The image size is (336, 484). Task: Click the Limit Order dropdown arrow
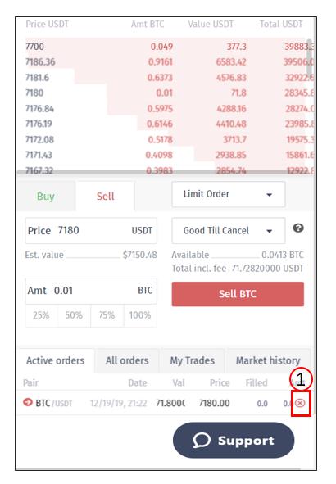click(x=270, y=195)
